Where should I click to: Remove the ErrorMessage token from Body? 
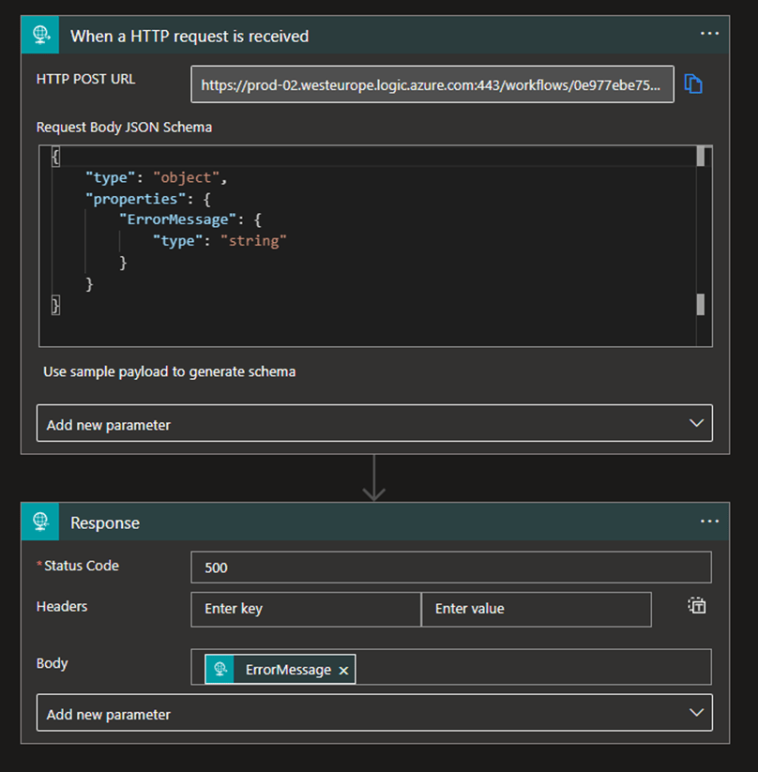click(x=343, y=669)
